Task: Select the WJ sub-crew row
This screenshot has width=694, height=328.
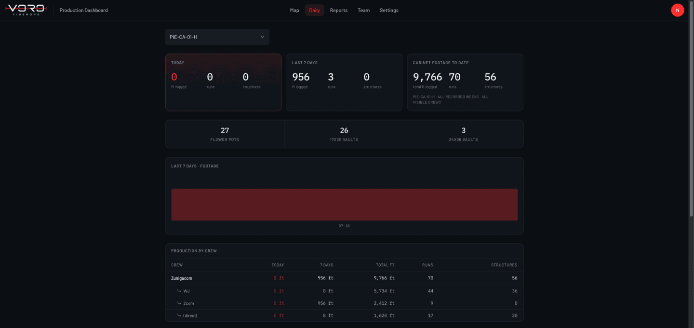Action: 344,291
